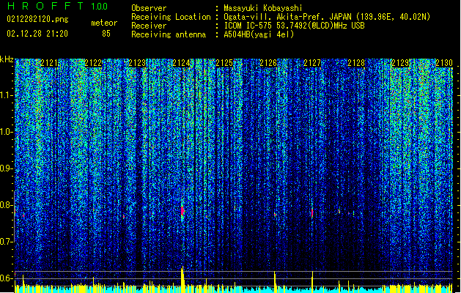Screen dimensions: 461x293
Task: Click the 2123 time marker
Action: pyautogui.click(x=137, y=63)
